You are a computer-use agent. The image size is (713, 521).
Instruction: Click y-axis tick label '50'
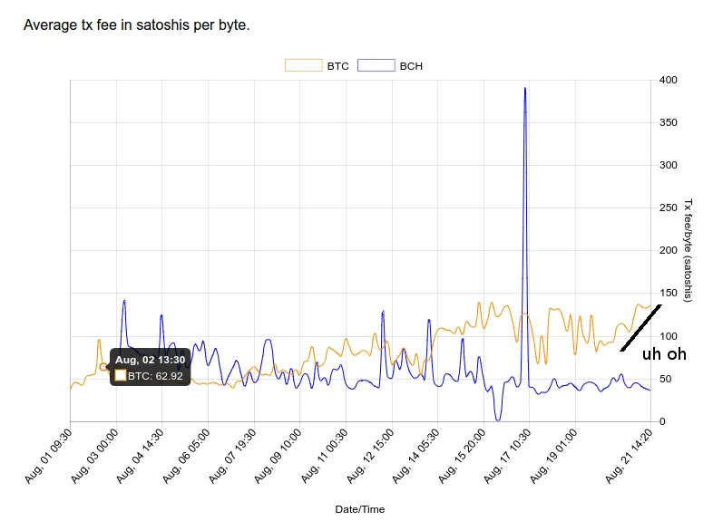point(665,379)
